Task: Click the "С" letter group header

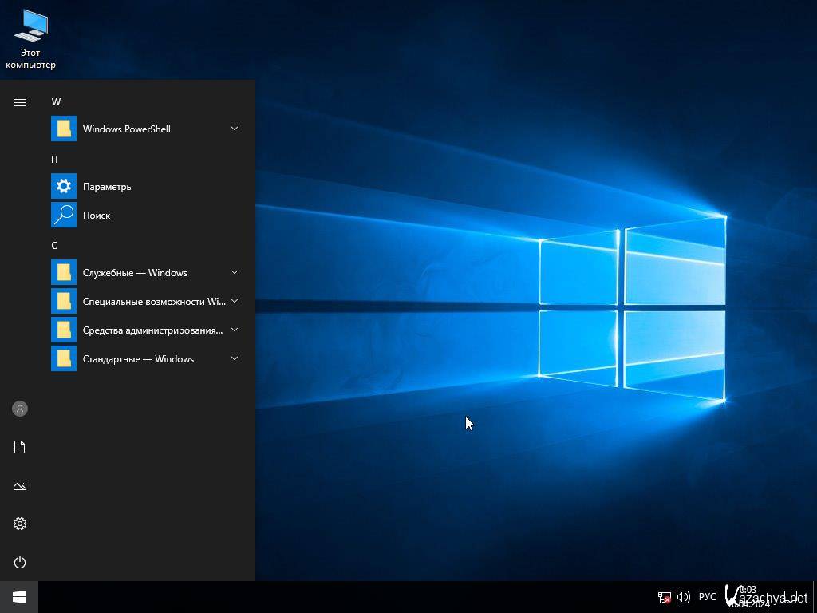Action: point(55,246)
